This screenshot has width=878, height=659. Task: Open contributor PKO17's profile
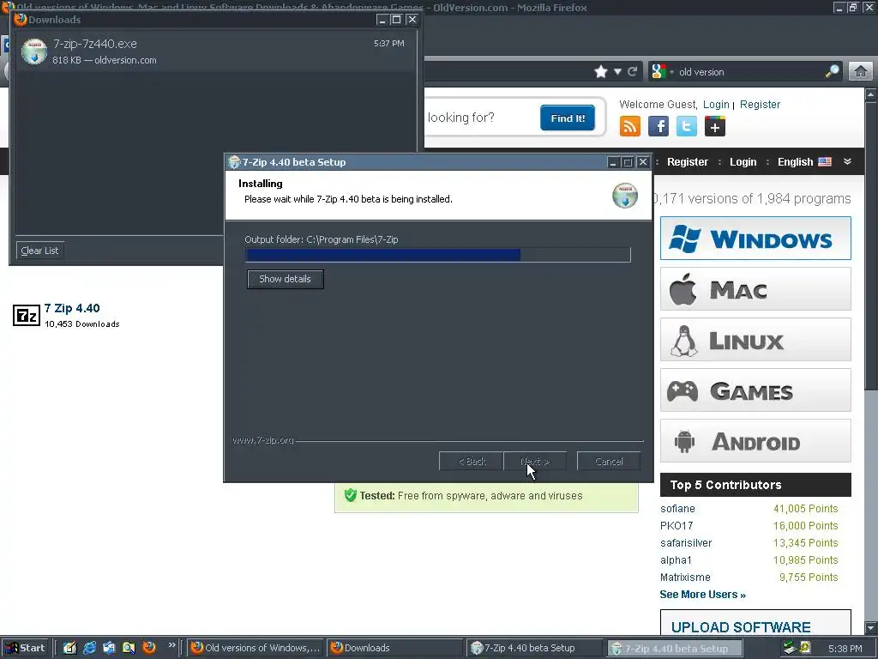pyautogui.click(x=677, y=526)
